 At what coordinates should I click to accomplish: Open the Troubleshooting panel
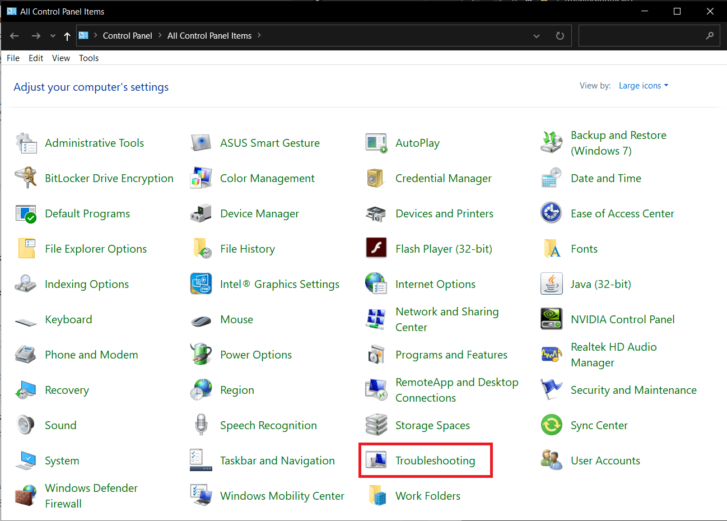pos(435,460)
